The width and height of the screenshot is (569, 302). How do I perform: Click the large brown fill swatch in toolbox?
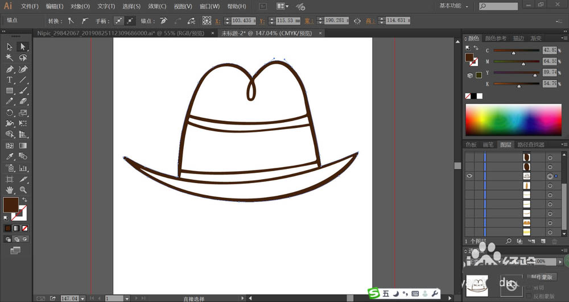click(11, 205)
